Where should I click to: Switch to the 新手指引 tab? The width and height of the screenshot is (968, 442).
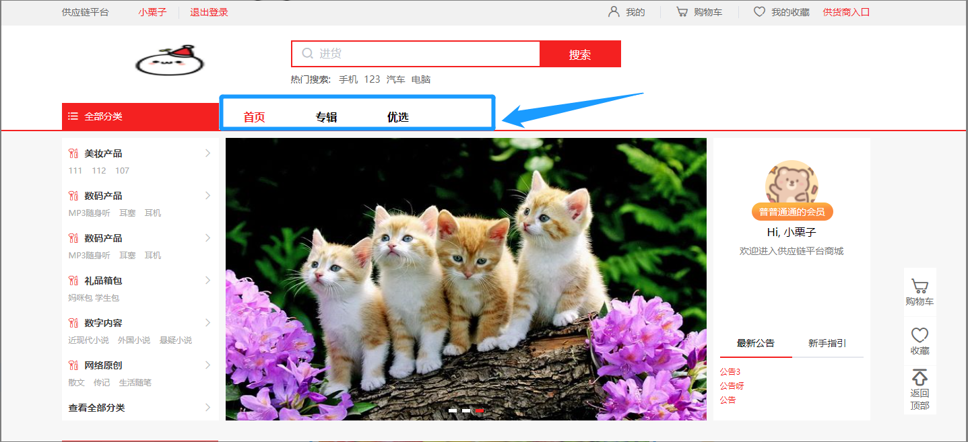click(x=827, y=343)
